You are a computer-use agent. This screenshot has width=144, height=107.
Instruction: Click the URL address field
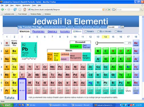pos(65,9)
